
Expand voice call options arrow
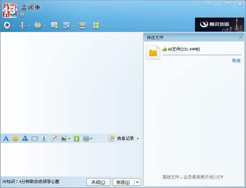(x=29, y=26)
